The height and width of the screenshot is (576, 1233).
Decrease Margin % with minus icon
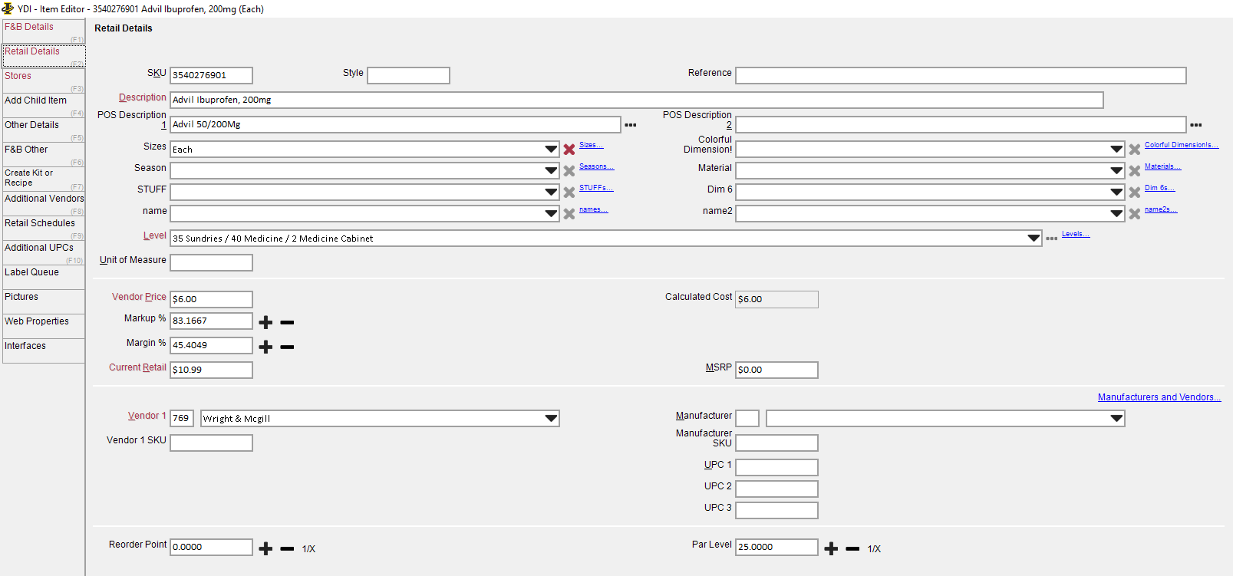click(287, 347)
